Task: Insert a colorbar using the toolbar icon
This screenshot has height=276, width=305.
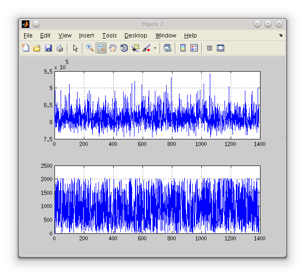Action: [183, 48]
